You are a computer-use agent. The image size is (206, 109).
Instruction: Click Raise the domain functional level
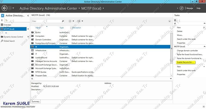(190, 58)
